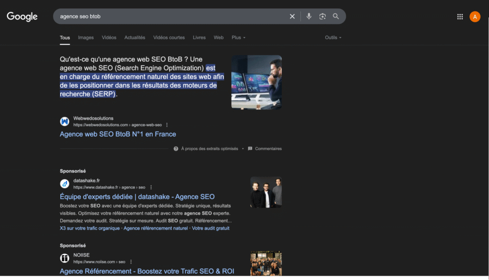Open Agence référencement naturel sitelink
489x280 pixels.
pyautogui.click(x=156, y=228)
